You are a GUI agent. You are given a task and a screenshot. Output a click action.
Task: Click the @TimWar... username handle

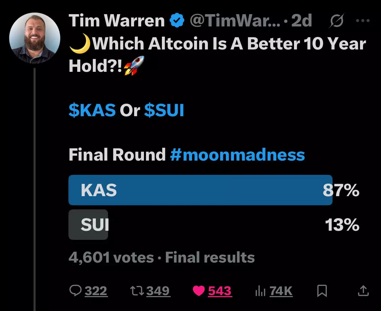tap(234, 21)
